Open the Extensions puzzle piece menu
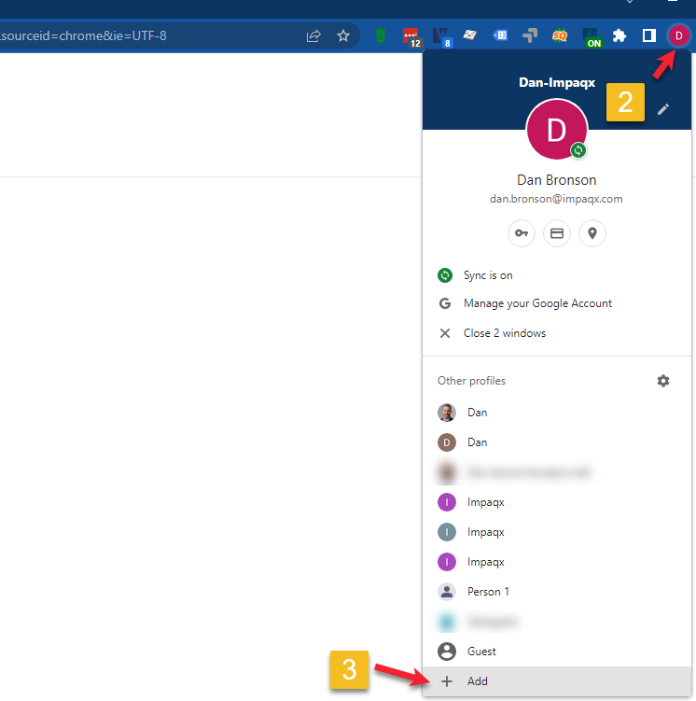696x701 pixels. [619, 36]
